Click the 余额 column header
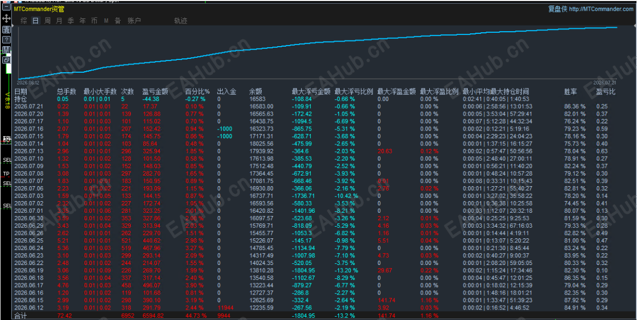Screen dimensions: 637x320 click(x=256, y=92)
